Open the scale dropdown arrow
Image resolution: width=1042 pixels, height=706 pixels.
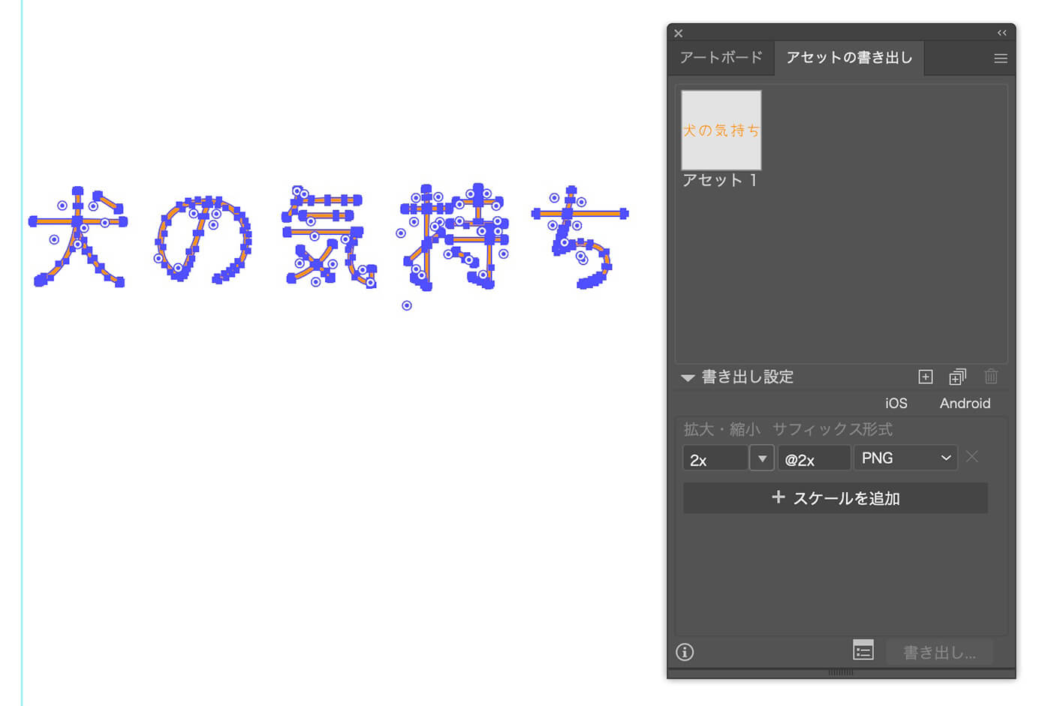point(761,458)
